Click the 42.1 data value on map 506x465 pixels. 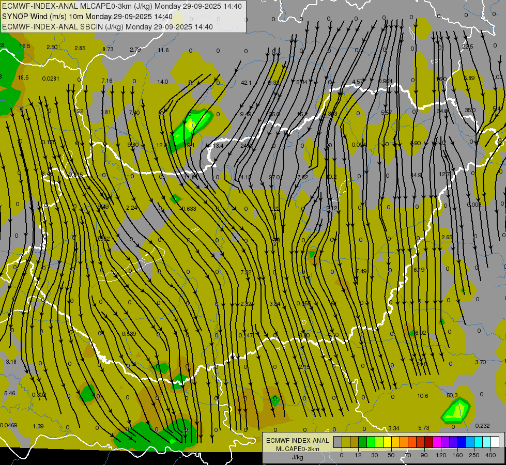coord(246,83)
